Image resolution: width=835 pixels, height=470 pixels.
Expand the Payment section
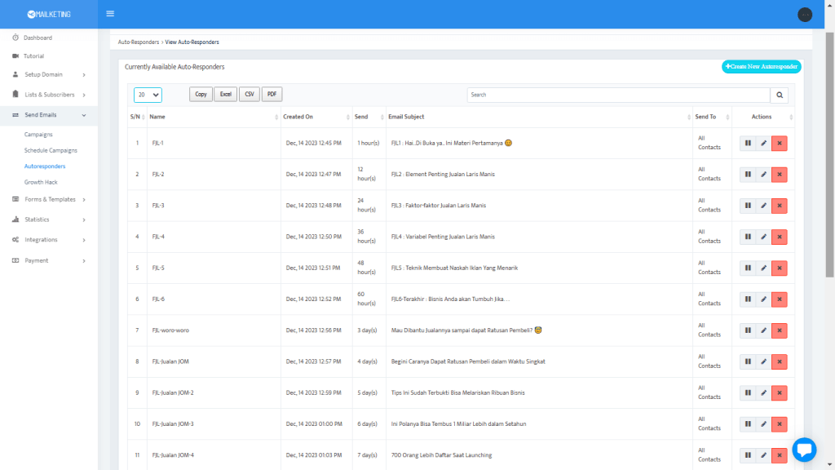48,260
